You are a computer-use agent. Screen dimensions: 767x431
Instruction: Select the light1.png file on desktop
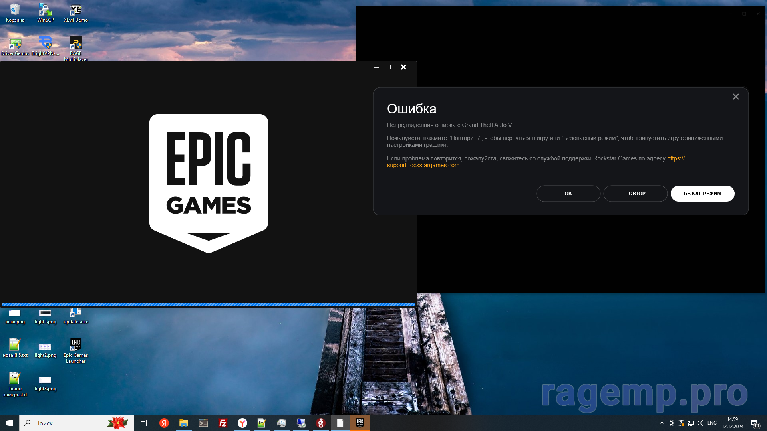(45, 317)
